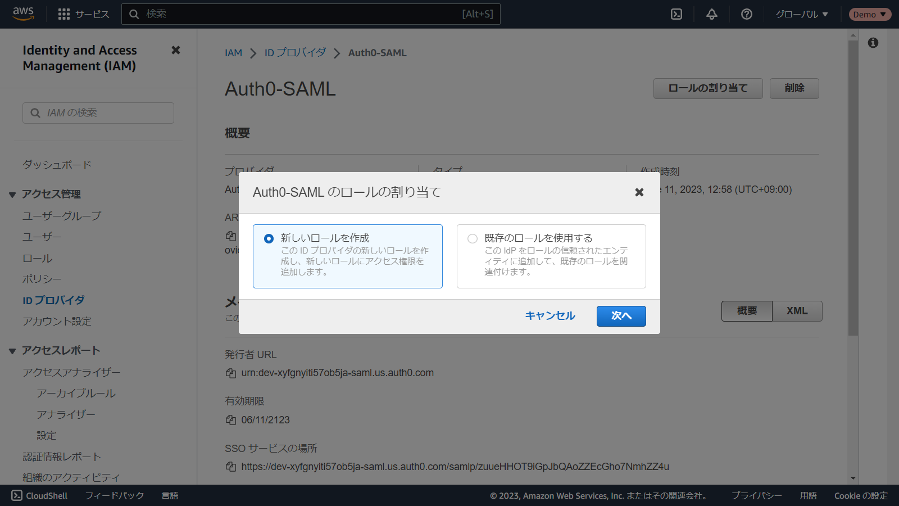
Task: Close the role assignment dialog
Action: pyautogui.click(x=639, y=192)
